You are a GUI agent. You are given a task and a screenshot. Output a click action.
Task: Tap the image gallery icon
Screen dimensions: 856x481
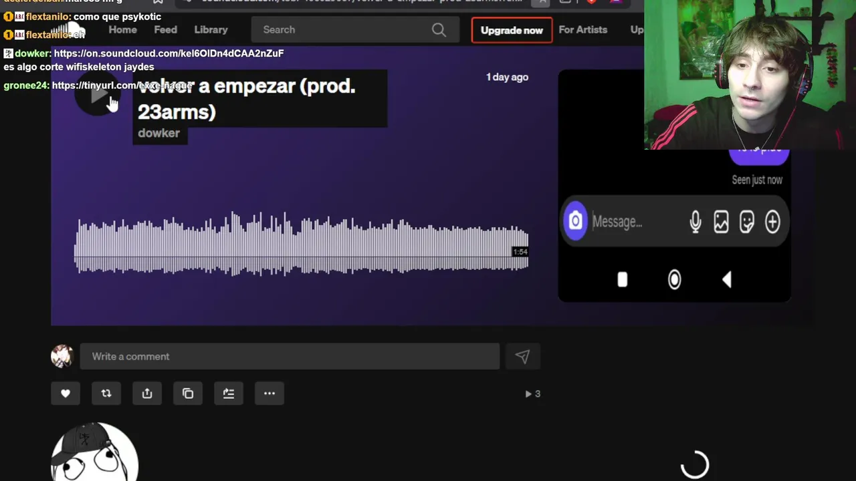tap(721, 222)
